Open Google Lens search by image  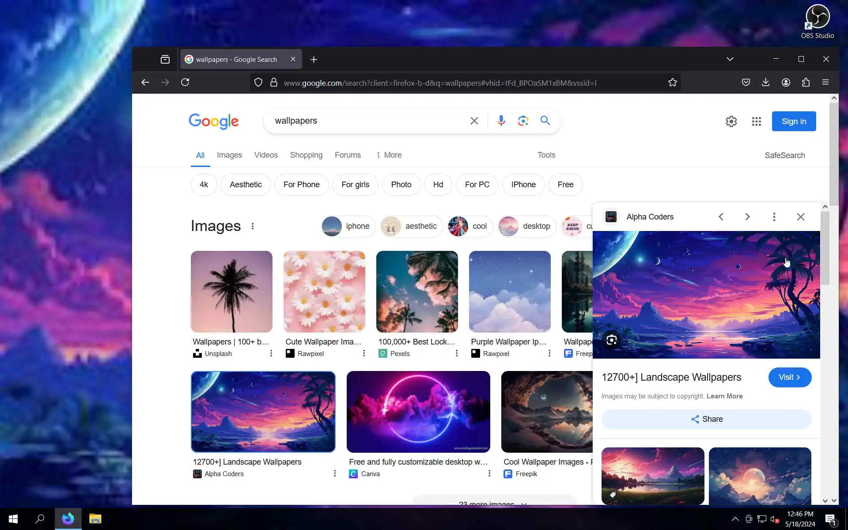click(523, 121)
